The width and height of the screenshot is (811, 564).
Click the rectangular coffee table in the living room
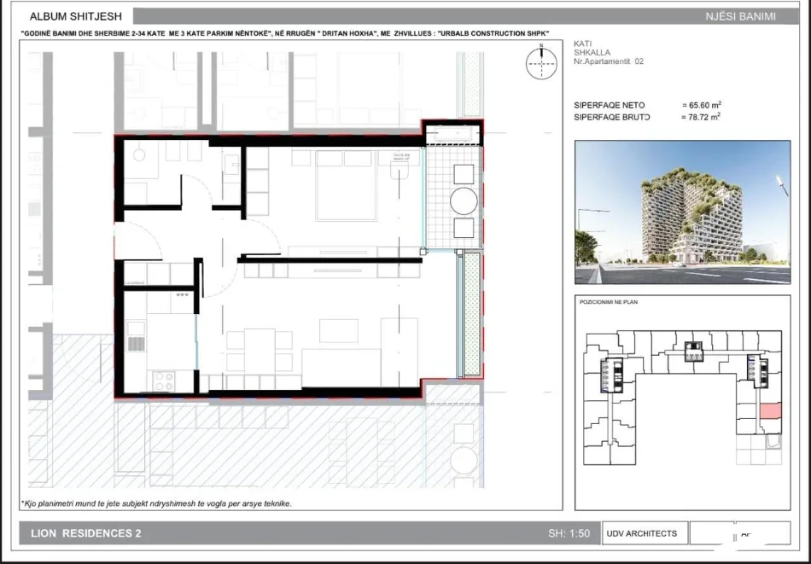[339, 330]
